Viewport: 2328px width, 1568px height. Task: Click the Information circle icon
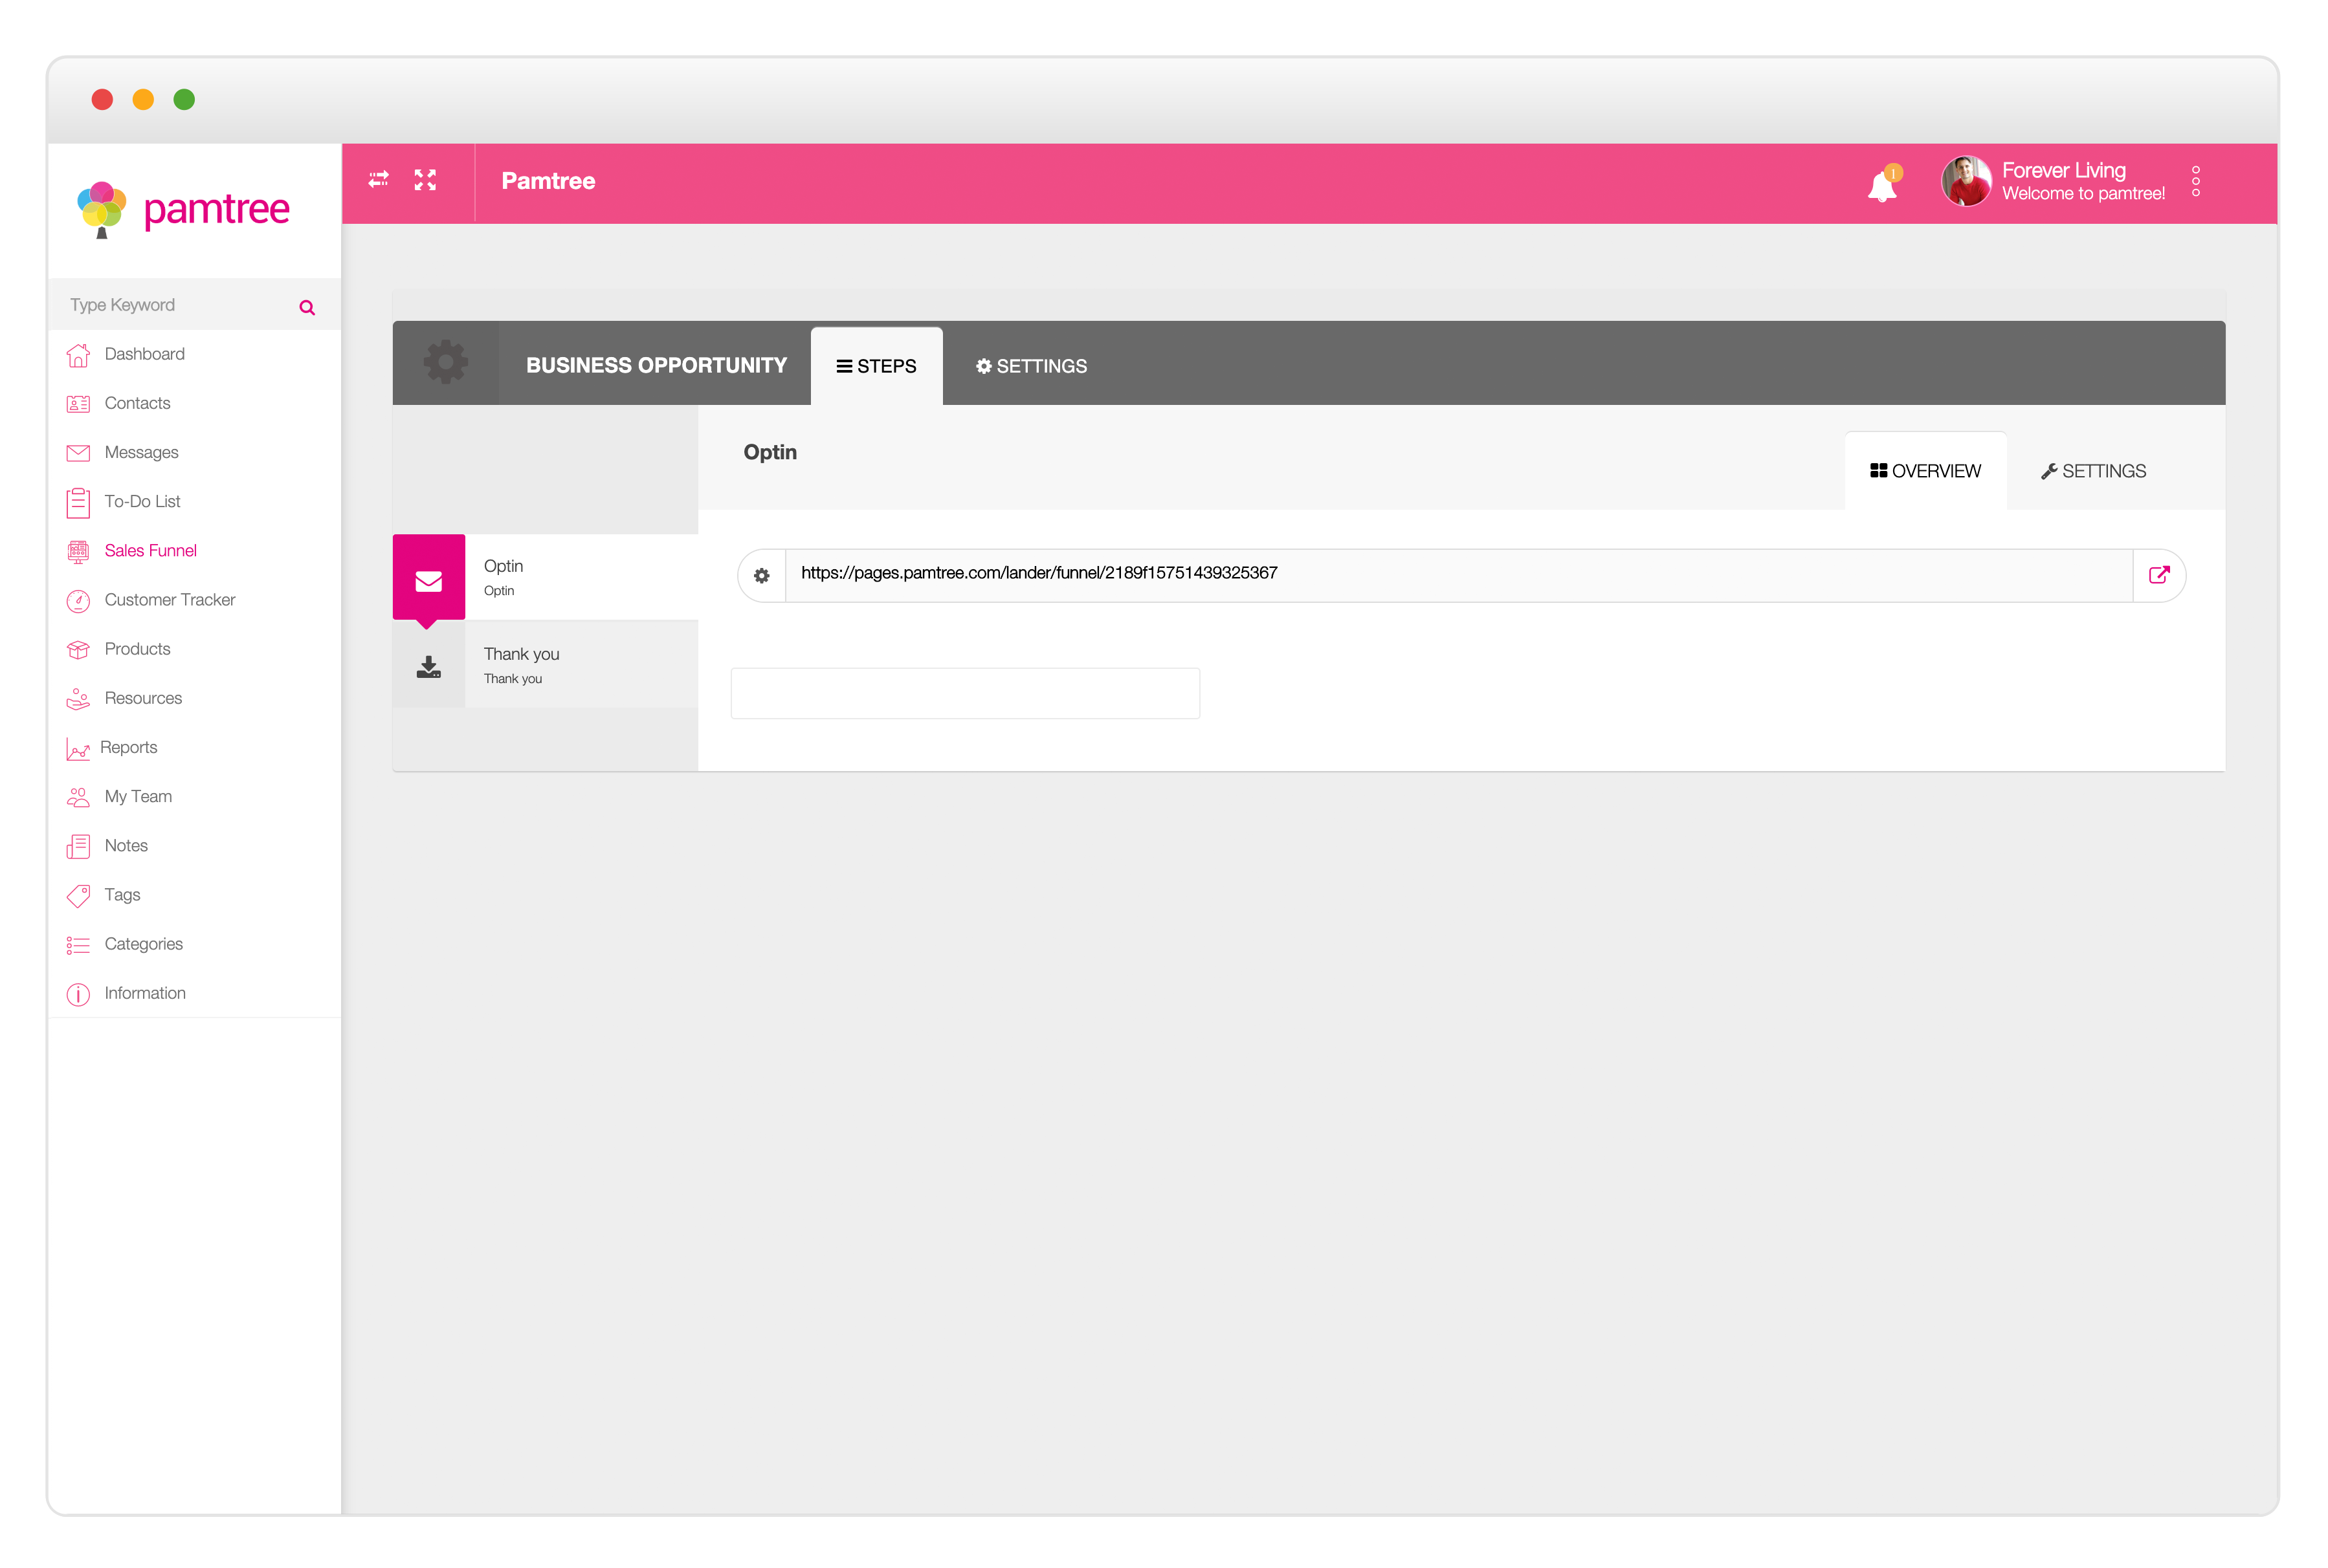78,994
